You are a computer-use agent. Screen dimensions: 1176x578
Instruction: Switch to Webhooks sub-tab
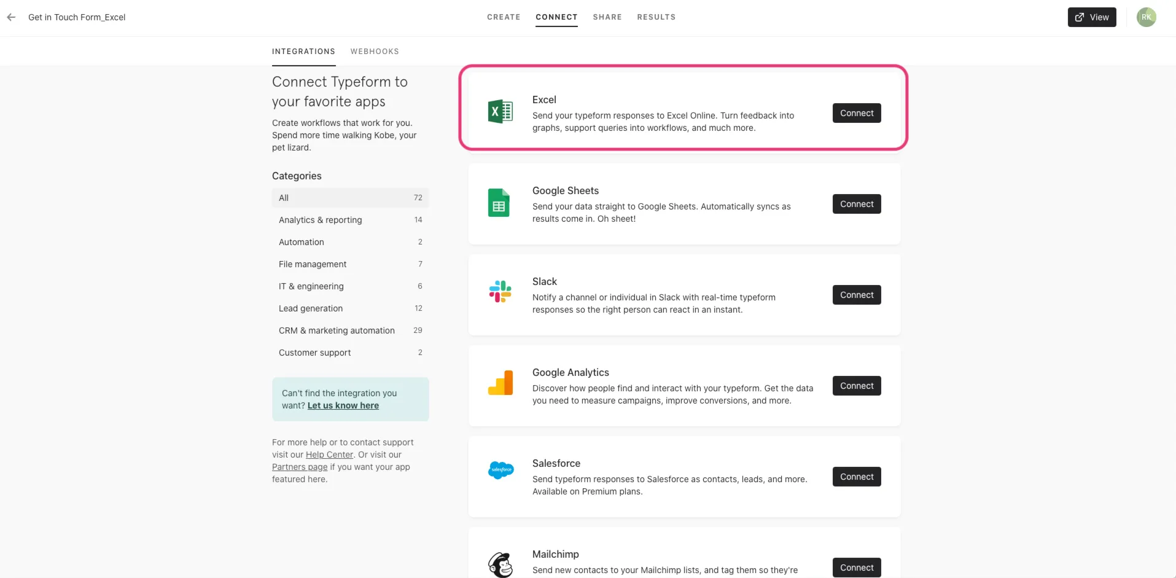[x=375, y=52]
